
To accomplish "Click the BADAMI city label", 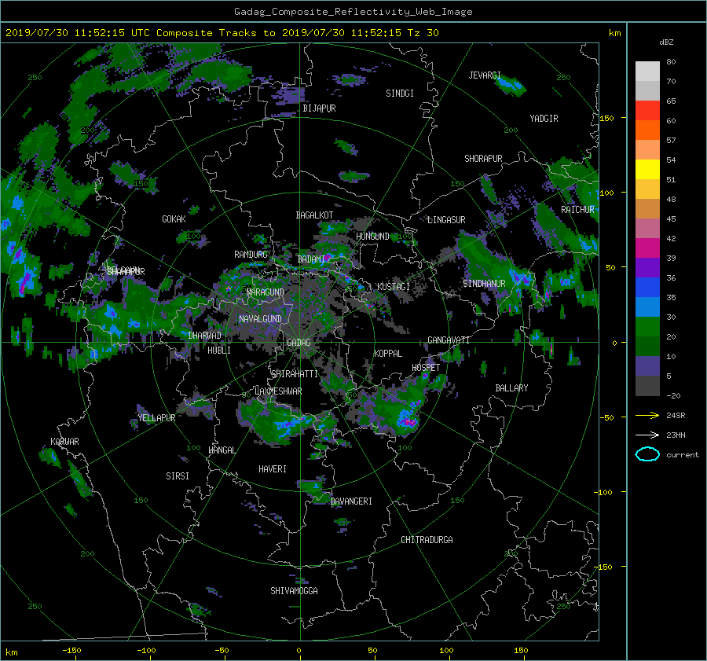I will (311, 259).
